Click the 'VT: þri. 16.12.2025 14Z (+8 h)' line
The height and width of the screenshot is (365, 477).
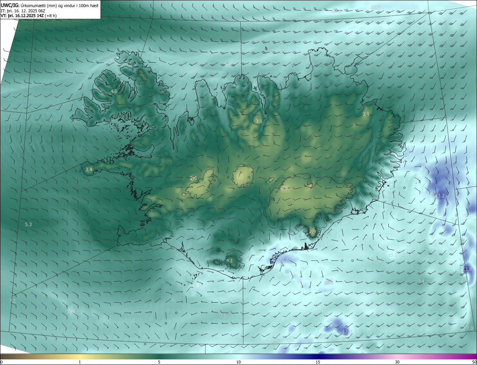coord(28,16)
